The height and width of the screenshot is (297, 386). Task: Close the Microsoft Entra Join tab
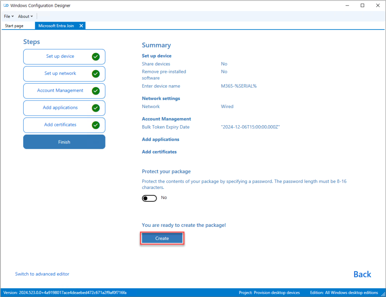pyautogui.click(x=81, y=26)
